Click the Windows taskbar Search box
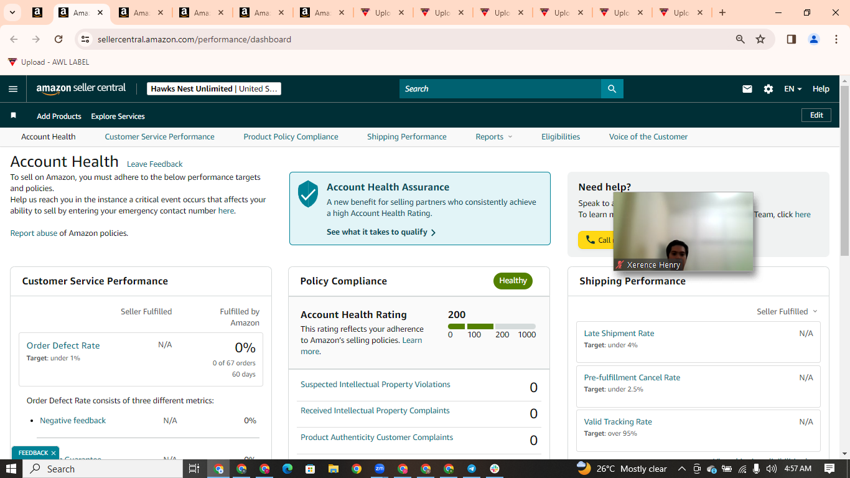Image resolution: width=850 pixels, height=478 pixels. point(103,469)
